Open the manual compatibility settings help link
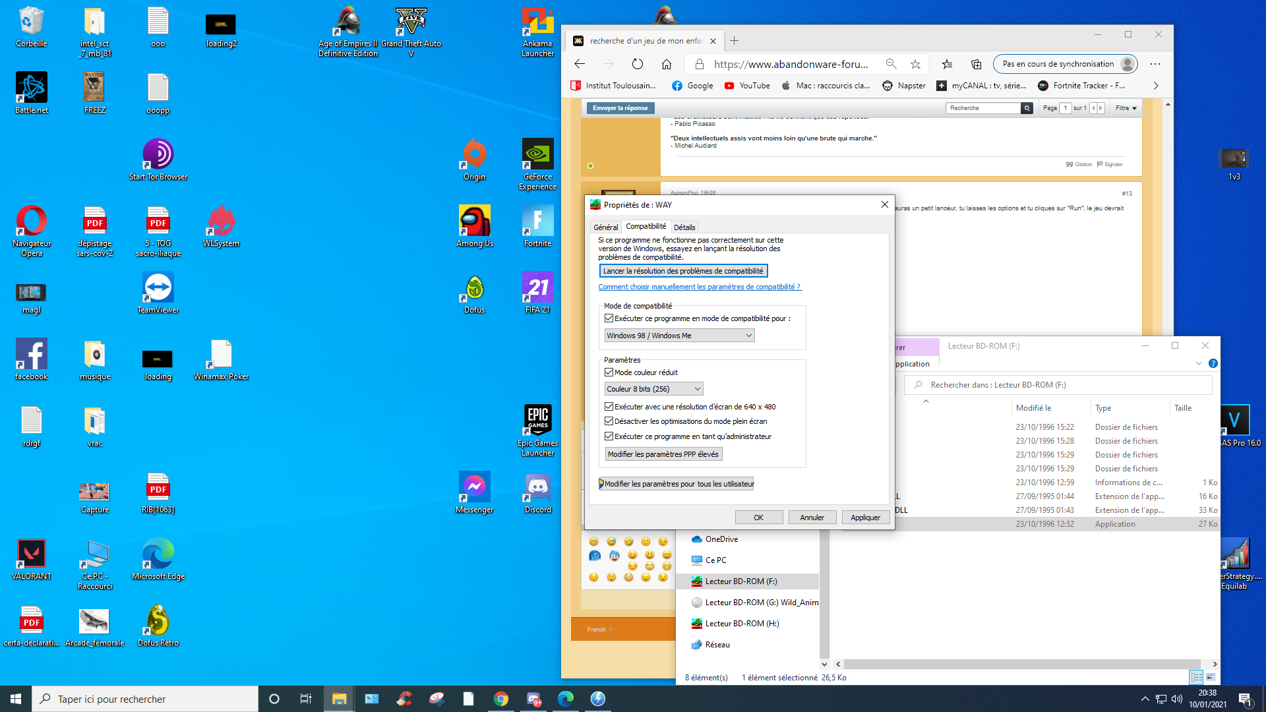 pyautogui.click(x=700, y=287)
